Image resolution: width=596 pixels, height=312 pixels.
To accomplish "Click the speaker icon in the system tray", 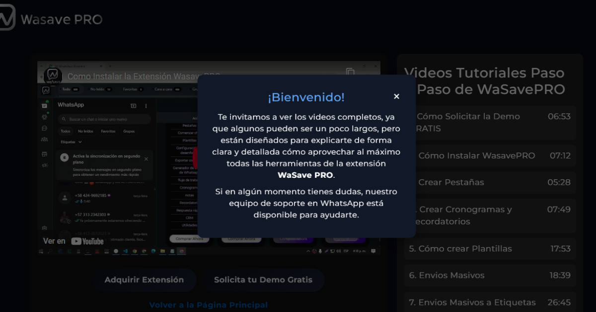I will tap(339, 251).
